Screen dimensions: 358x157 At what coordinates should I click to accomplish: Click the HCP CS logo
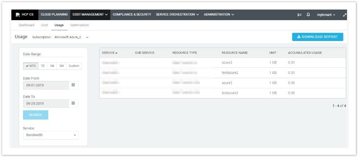click(x=24, y=15)
